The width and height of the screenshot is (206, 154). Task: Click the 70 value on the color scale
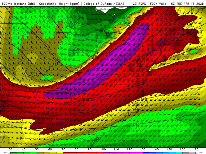click(x=63, y=149)
